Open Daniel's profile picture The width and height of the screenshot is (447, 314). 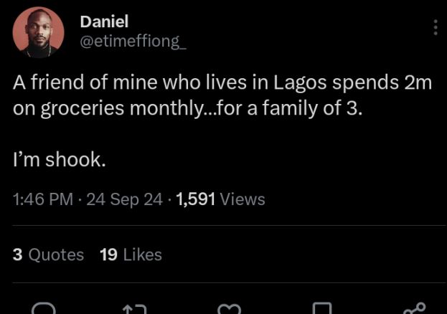point(38,32)
